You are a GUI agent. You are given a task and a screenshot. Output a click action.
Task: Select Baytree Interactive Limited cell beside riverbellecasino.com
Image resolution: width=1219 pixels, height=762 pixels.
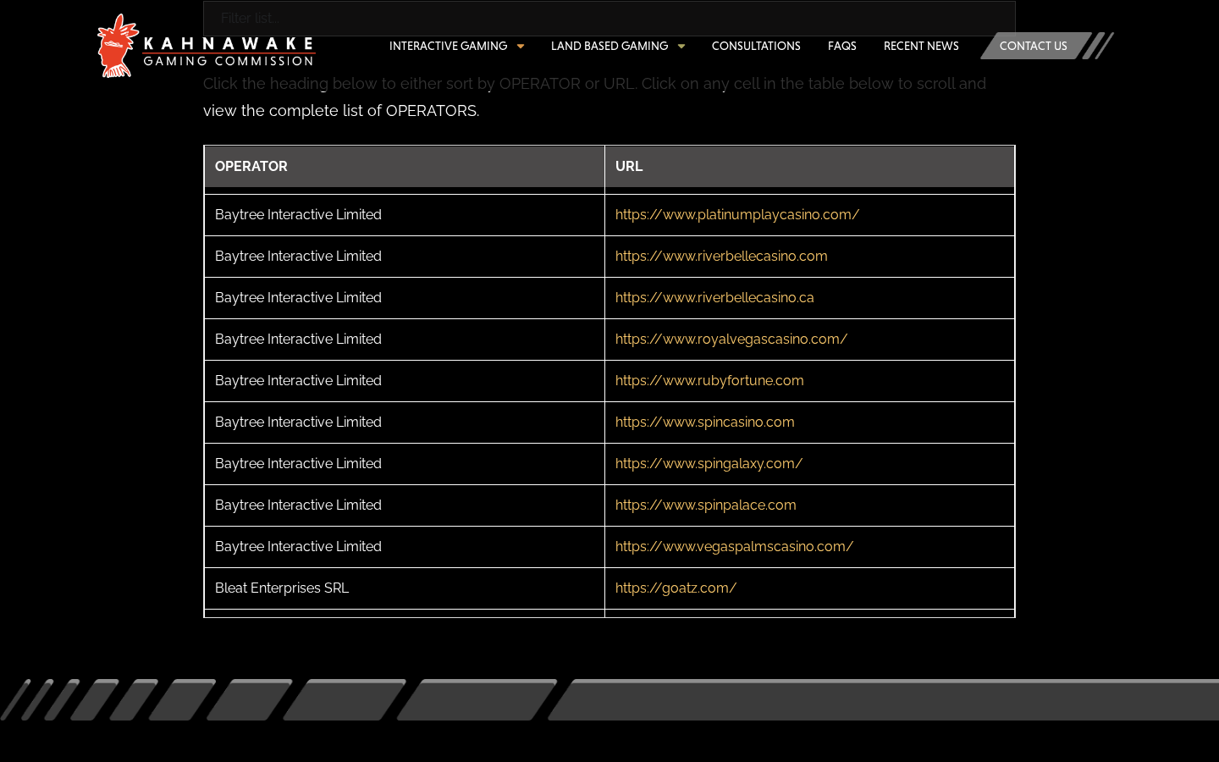tap(405, 257)
